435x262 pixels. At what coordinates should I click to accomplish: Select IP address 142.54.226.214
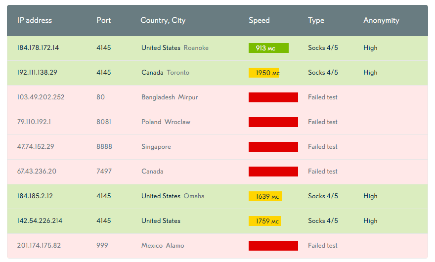pos(40,220)
